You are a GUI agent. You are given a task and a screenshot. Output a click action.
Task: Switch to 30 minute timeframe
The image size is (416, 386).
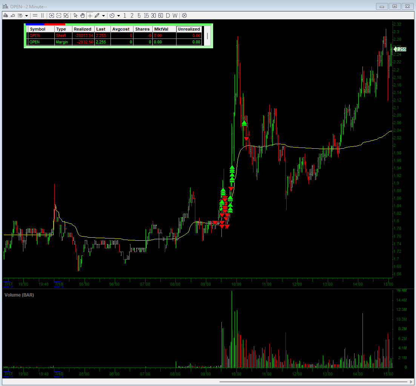(x=154, y=16)
